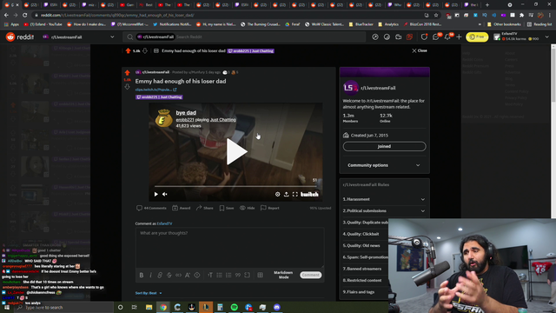Screen dimensions: 556x313
Task: Toggle bold in comment editor toolbar
Action: tap(142, 275)
